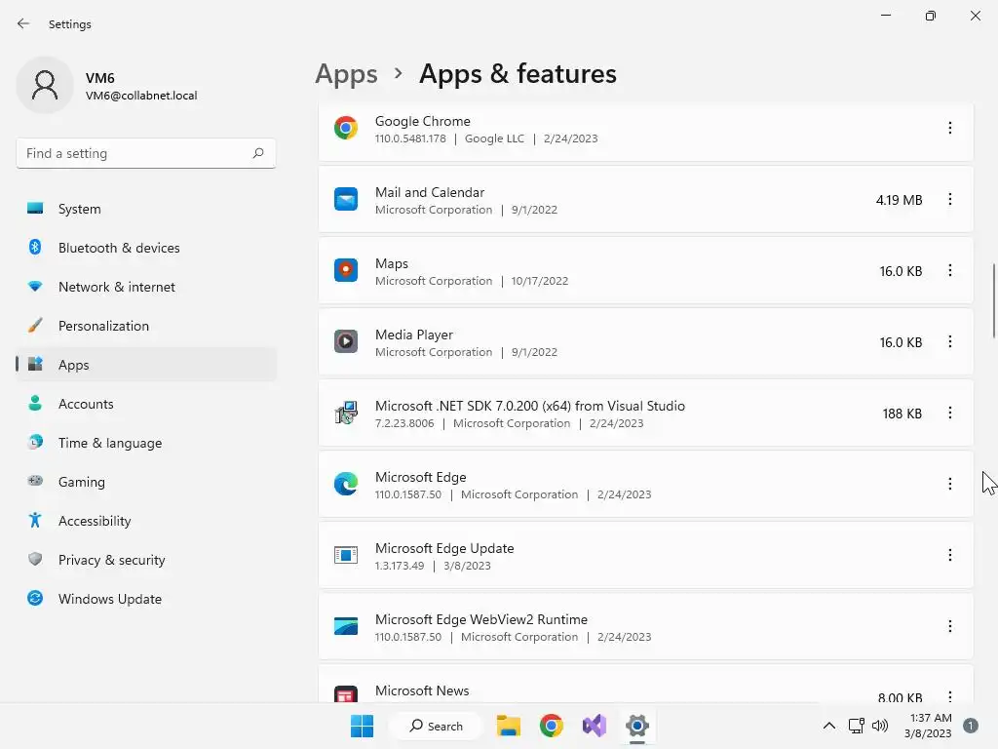Click the Maps app icon
The width and height of the screenshot is (998, 749).
tap(346, 271)
